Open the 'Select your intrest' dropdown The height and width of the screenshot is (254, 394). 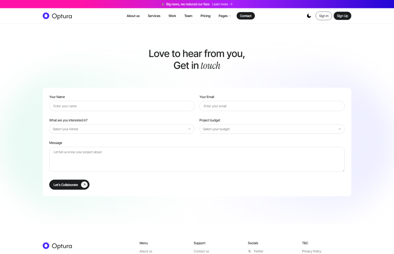point(122,129)
